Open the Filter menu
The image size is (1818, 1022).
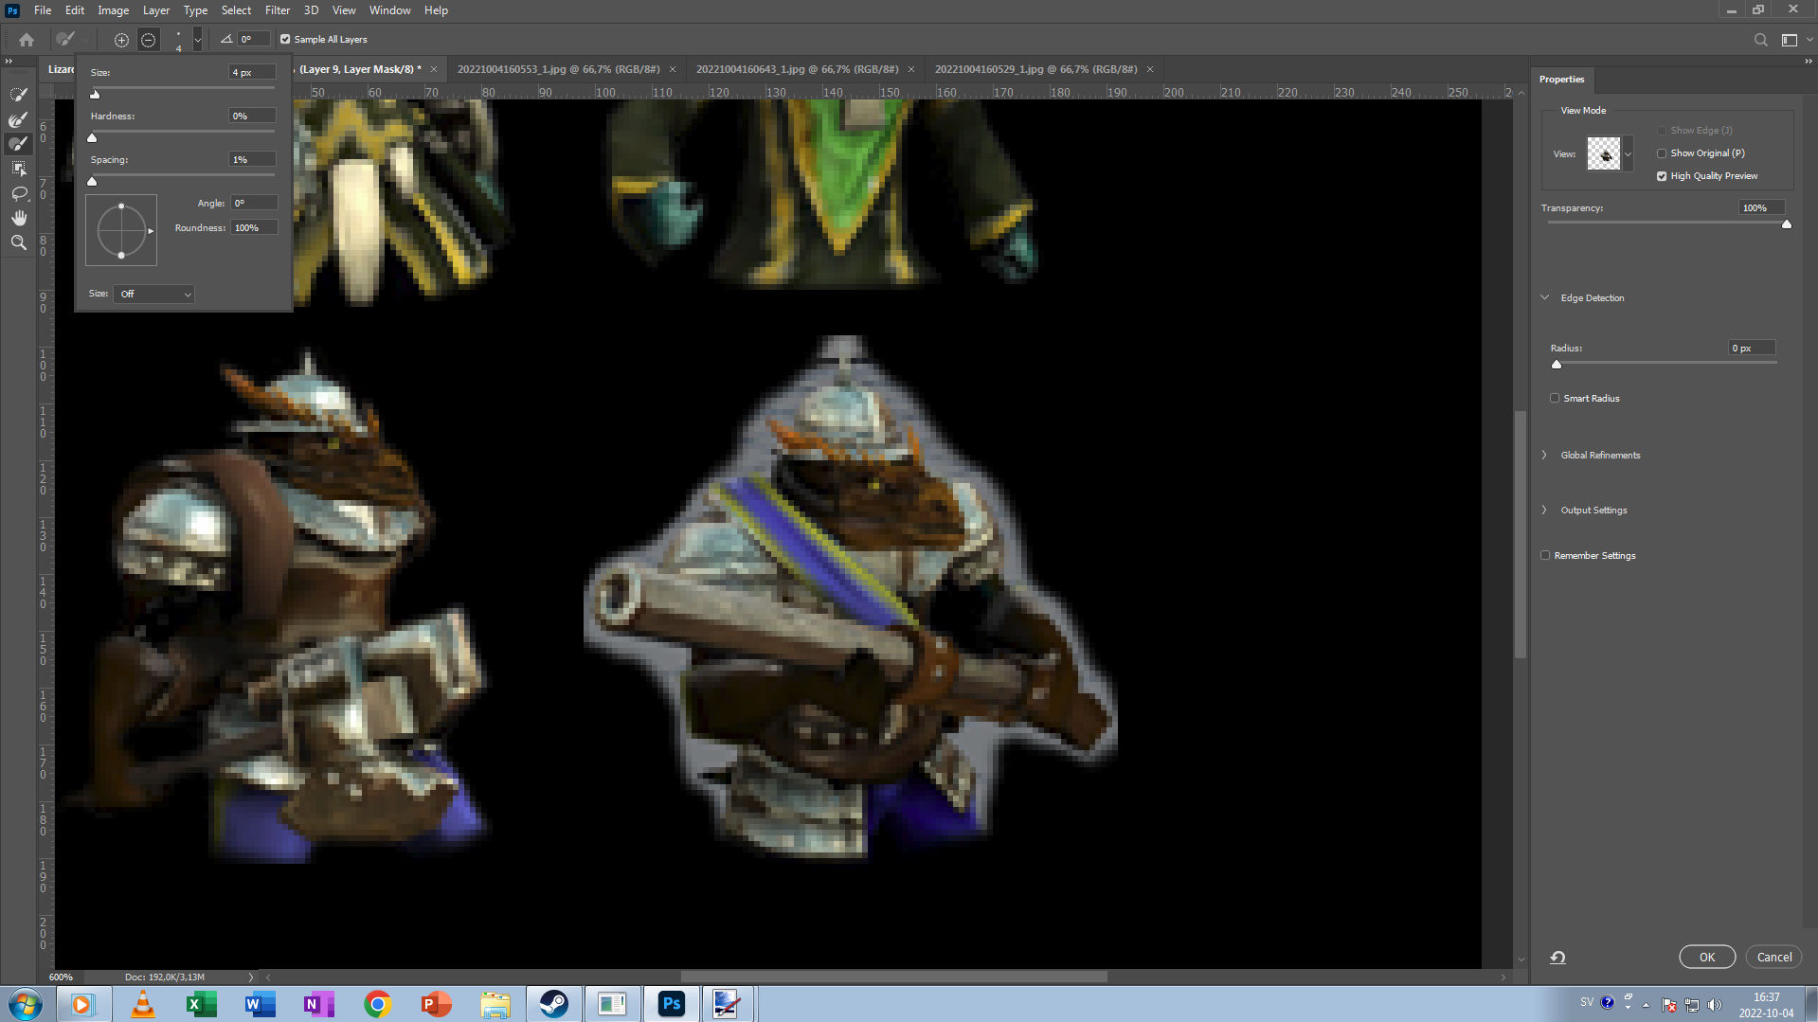[278, 10]
